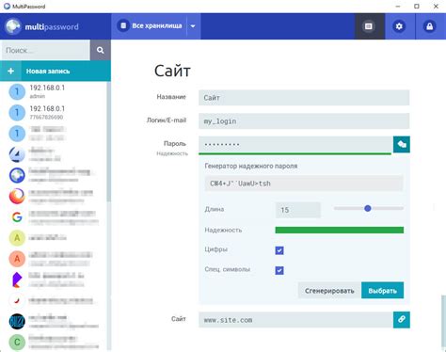
Task: Toggle the Цифры checkbox
Action: 279,250
